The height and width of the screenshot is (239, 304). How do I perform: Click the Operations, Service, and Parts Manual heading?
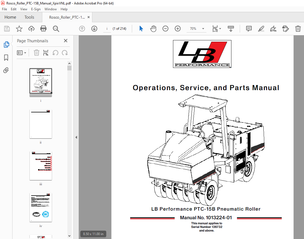pyautogui.click(x=206, y=88)
